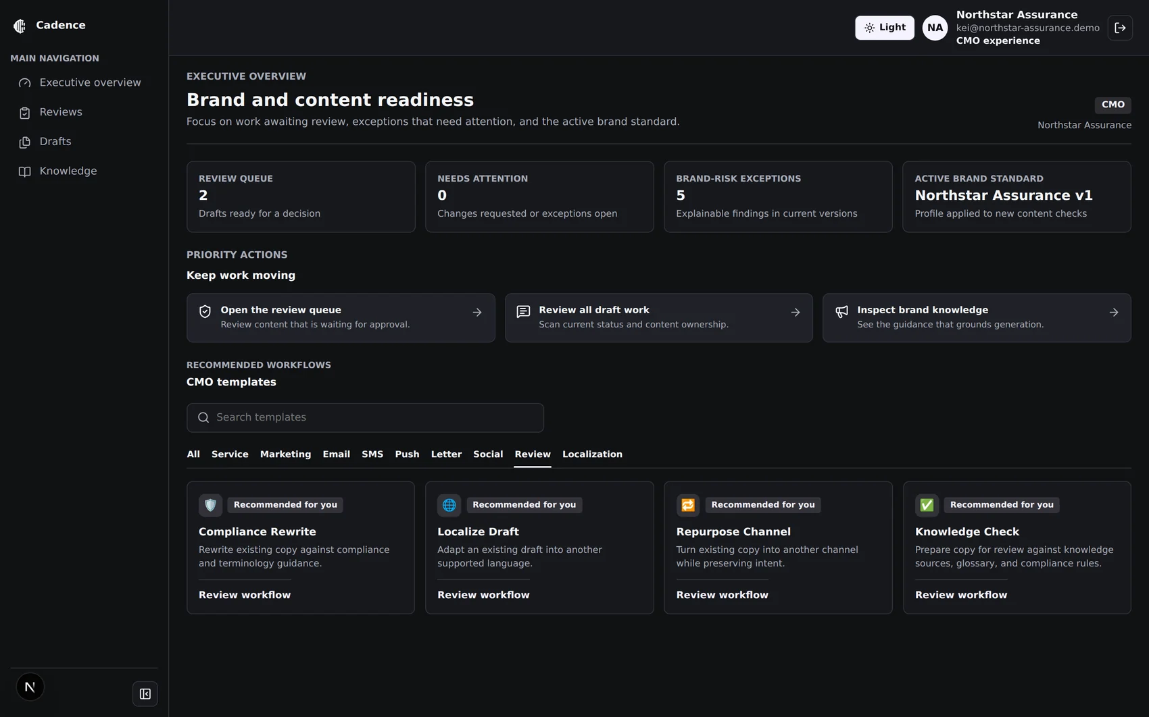Click arrow on Inspect brand knowledge
This screenshot has width=1149, height=717.
pyautogui.click(x=1114, y=313)
